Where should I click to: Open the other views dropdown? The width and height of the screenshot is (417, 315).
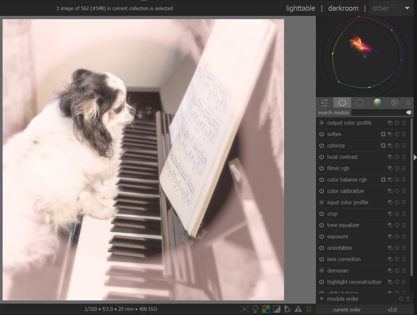391,8
